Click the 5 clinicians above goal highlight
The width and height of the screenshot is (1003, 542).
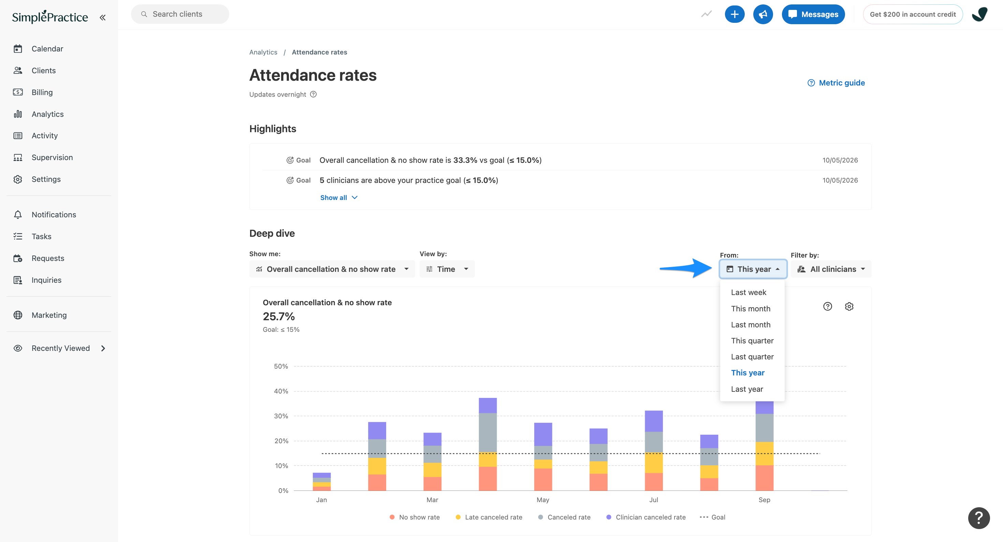pyautogui.click(x=560, y=181)
